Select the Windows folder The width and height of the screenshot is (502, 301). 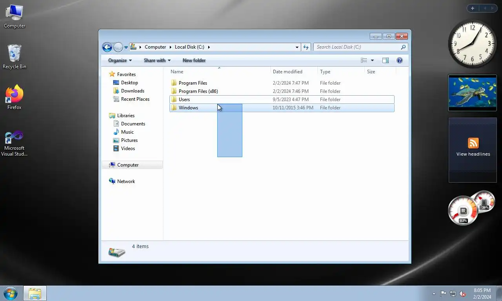point(282,108)
